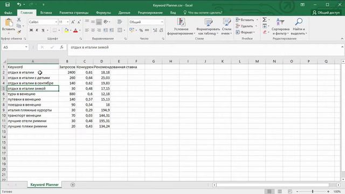Cut the selection with the scissors icon
345x194 pixels.
19,20
